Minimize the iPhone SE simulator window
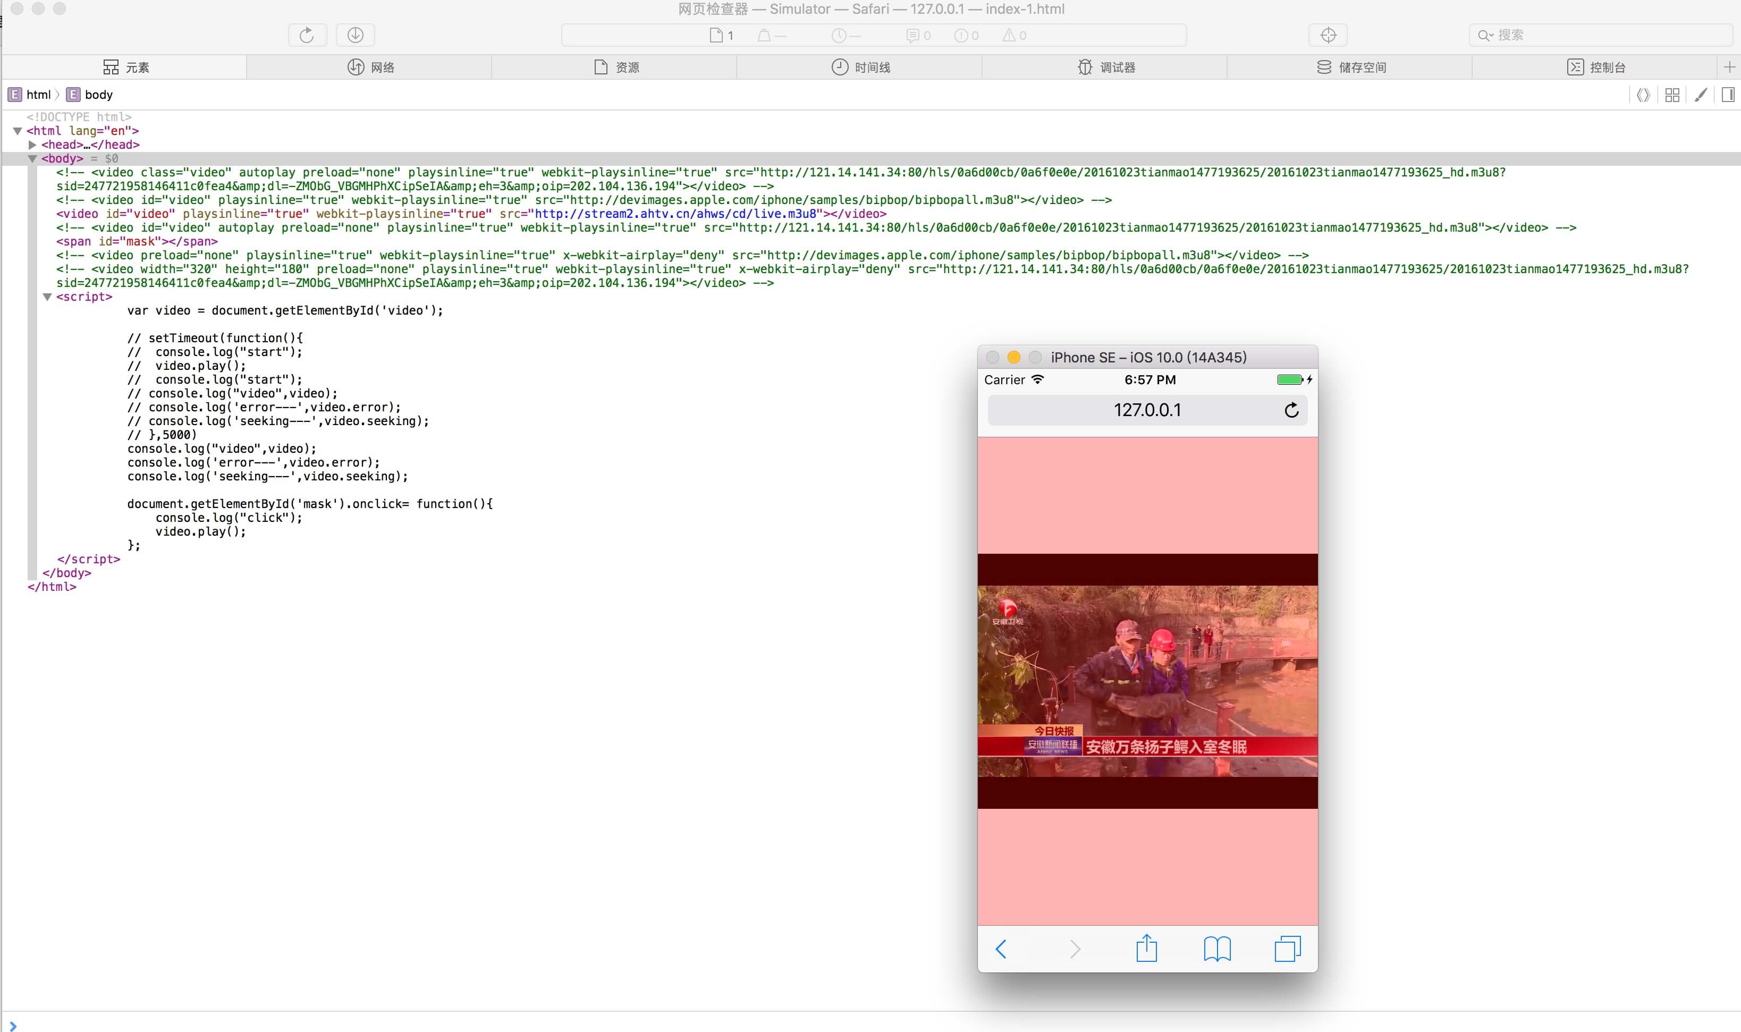Screen dimensions: 1741x1032 click(x=1014, y=358)
